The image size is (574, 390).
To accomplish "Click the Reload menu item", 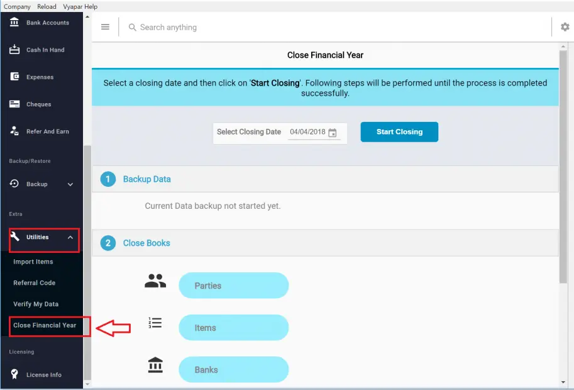I will [x=47, y=6].
